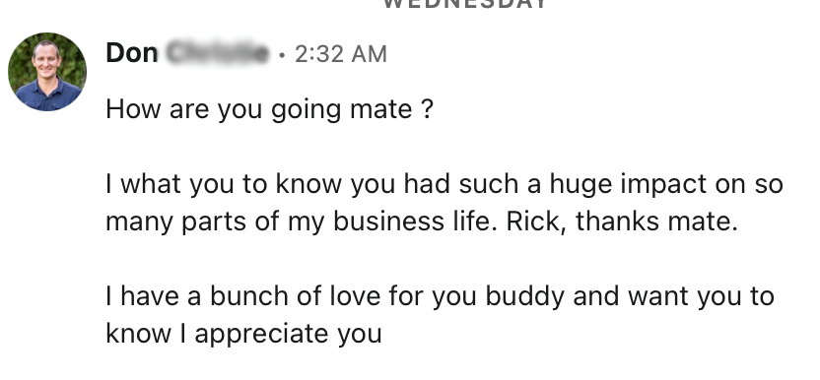Click the line 'How are you going mate ?'
This screenshot has height=380, width=820.
pos(269,109)
